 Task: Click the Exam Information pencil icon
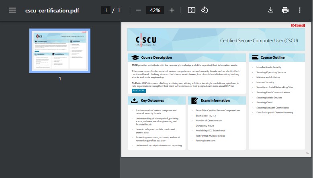pos(194,100)
